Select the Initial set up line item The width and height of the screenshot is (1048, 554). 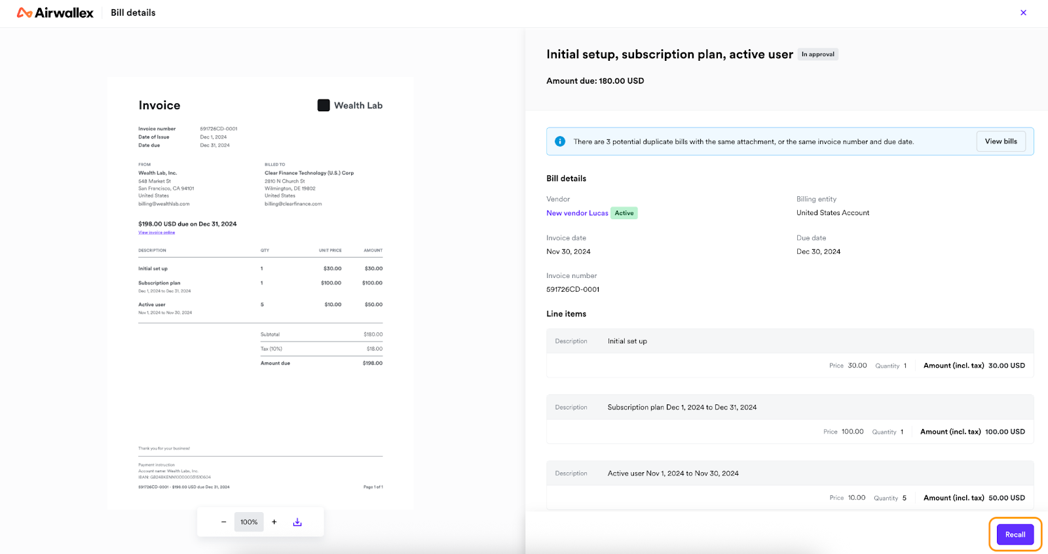(789, 341)
